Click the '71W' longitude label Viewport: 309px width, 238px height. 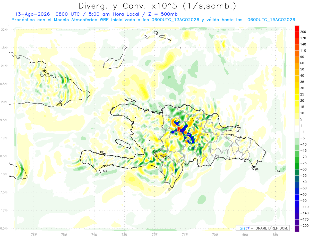tap(185, 234)
